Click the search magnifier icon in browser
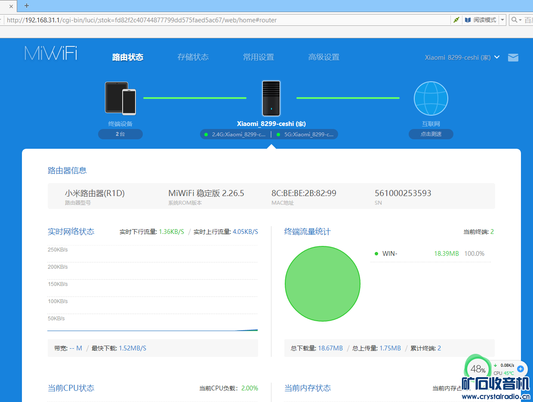This screenshot has width=533, height=402. 514,20
